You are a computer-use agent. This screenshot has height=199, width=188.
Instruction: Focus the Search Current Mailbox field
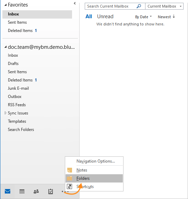110,6
